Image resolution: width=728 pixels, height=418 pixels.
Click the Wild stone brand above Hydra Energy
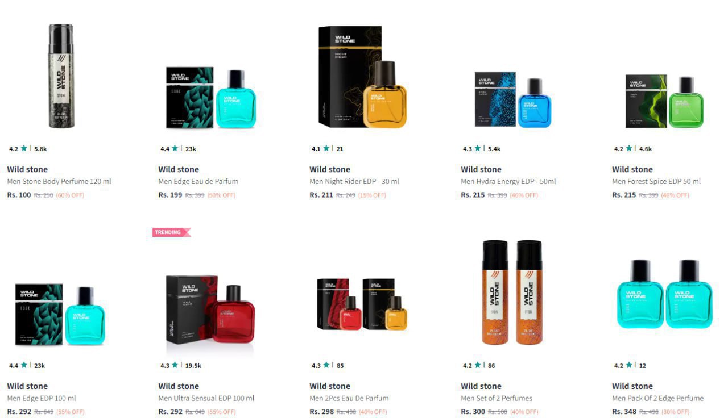(481, 169)
